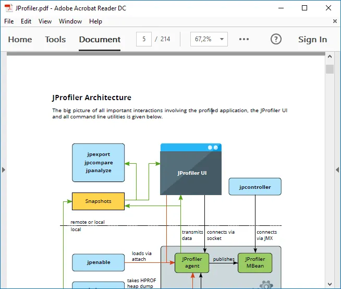341x289 pixels.
Task: Click the JProfiler Architecture heading
Action: 92,98
